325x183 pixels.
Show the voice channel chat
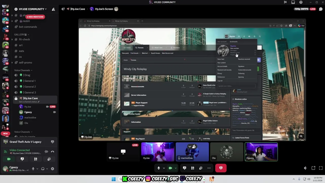point(321,9)
